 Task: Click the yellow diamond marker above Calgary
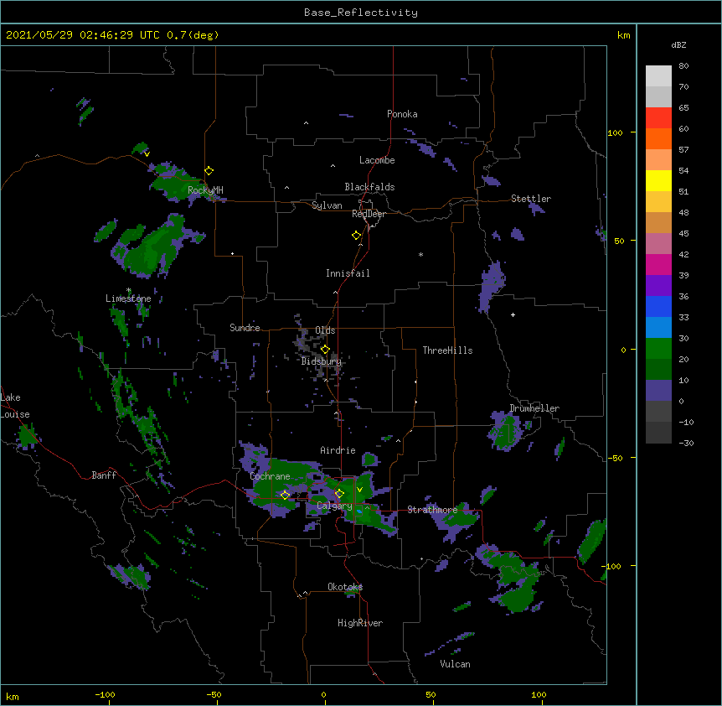(339, 494)
